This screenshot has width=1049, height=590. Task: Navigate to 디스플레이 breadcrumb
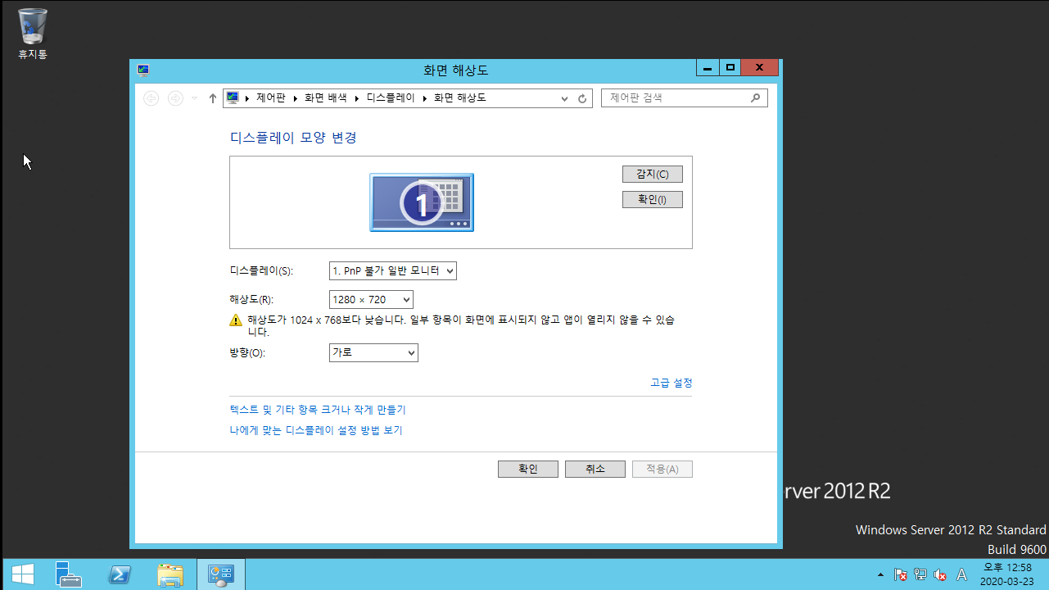click(391, 98)
